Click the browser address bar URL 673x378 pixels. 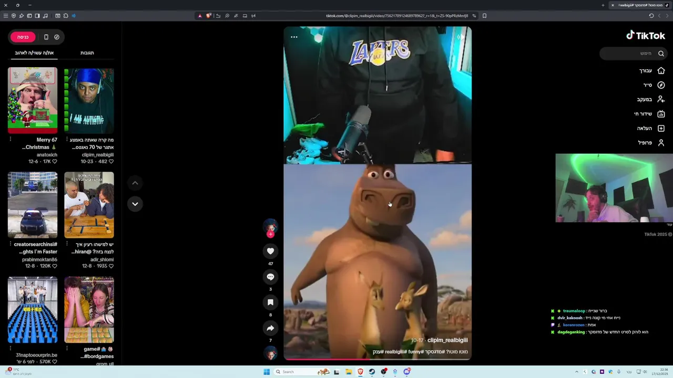(397, 16)
